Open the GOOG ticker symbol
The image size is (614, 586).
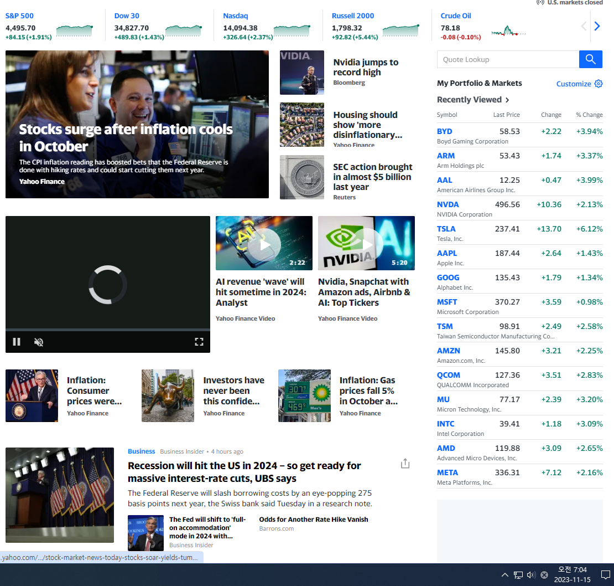pos(448,277)
